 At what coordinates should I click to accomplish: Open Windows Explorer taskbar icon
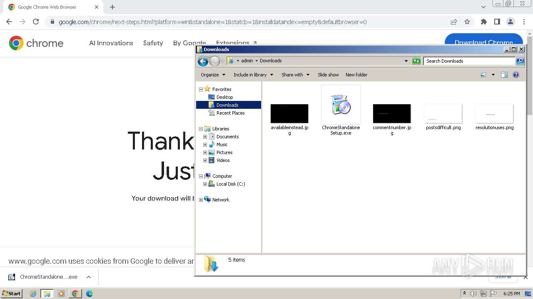click(47, 293)
